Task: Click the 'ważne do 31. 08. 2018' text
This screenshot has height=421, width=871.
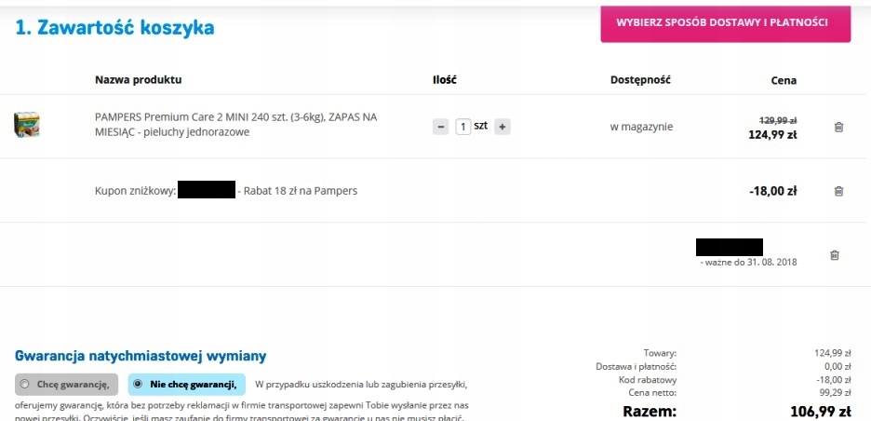Action: pyautogui.click(x=748, y=262)
